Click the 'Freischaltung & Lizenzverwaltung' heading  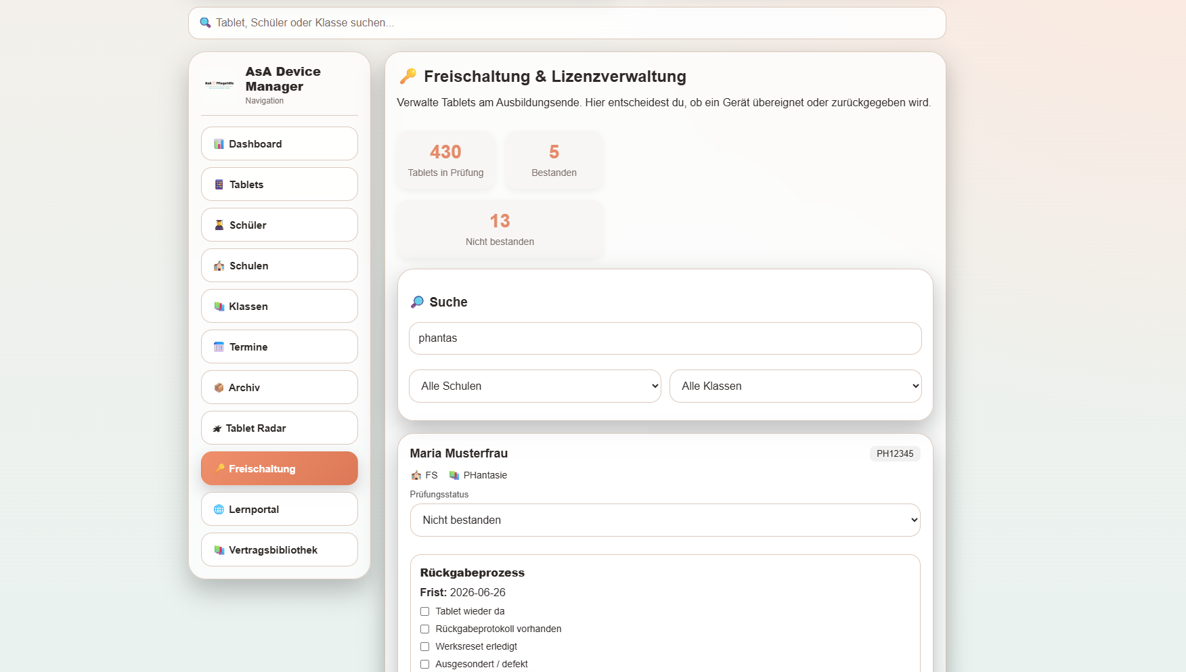(555, 76)
